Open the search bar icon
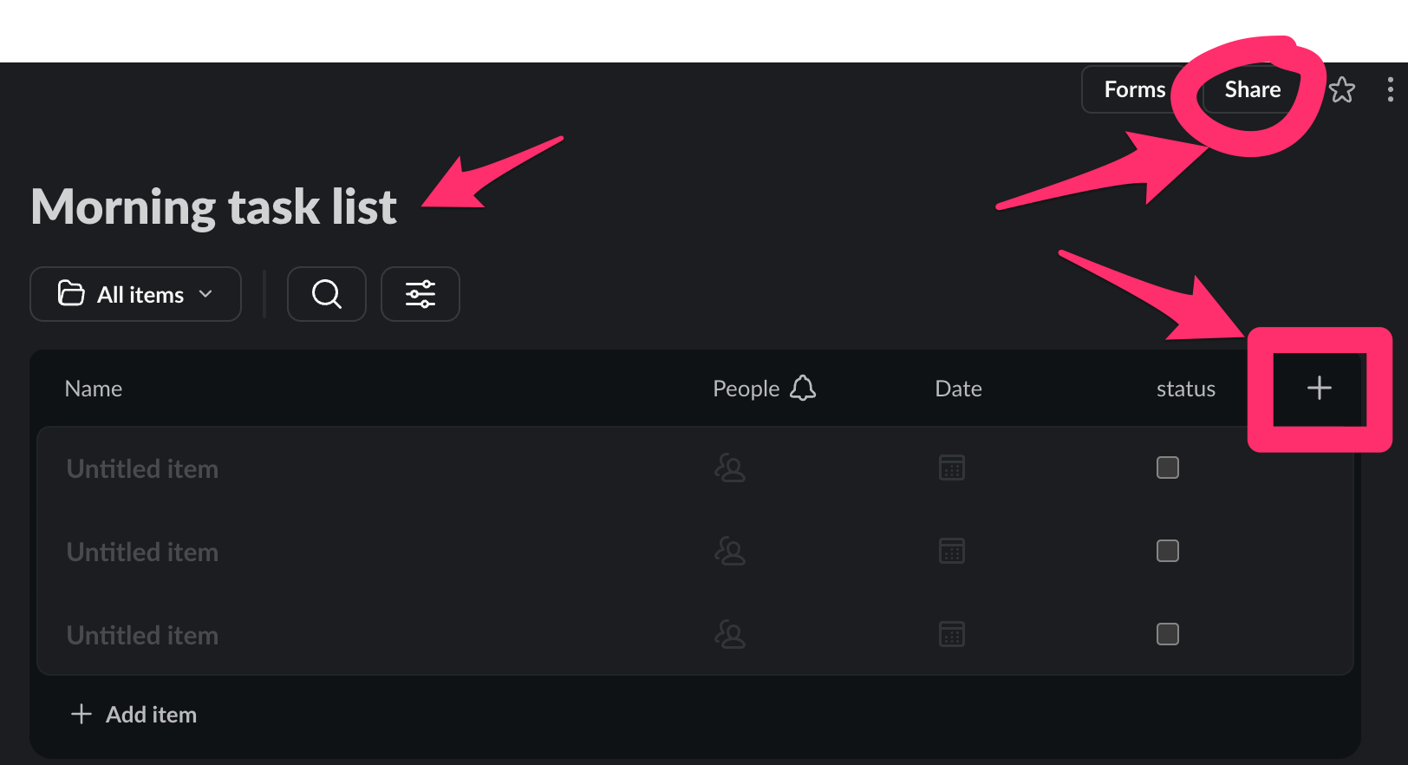Screen dimensions: 1408x765 pyautogui.click(x=326, y=293)
